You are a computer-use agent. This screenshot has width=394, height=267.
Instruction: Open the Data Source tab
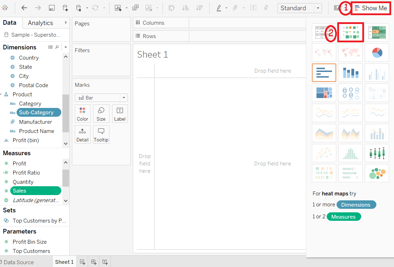tap(19, 262)
